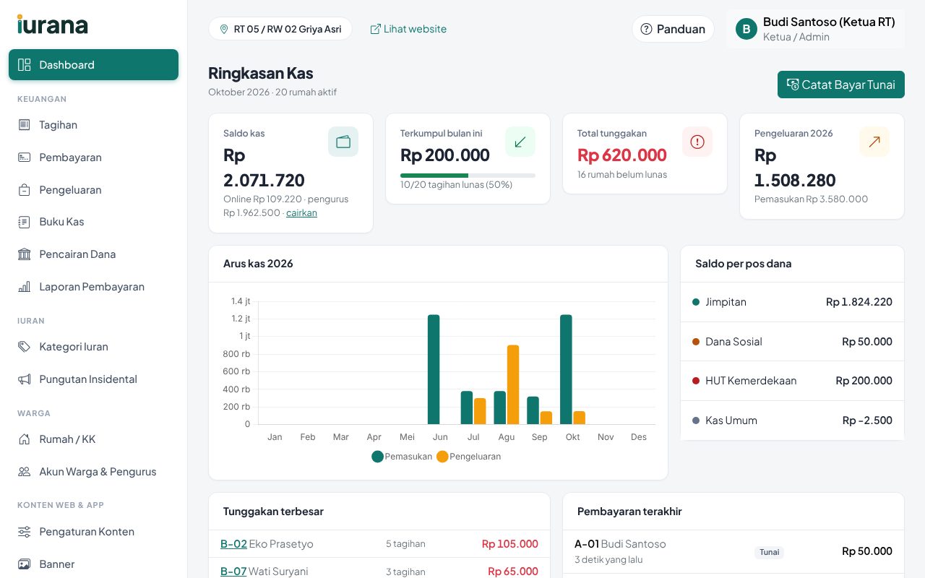925x578 pixels.
Task: Select the Jimpitan fund row
Action: [792, 302]
